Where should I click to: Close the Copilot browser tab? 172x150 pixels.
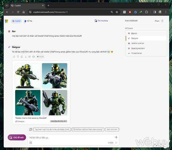click(x=43, y=5)
